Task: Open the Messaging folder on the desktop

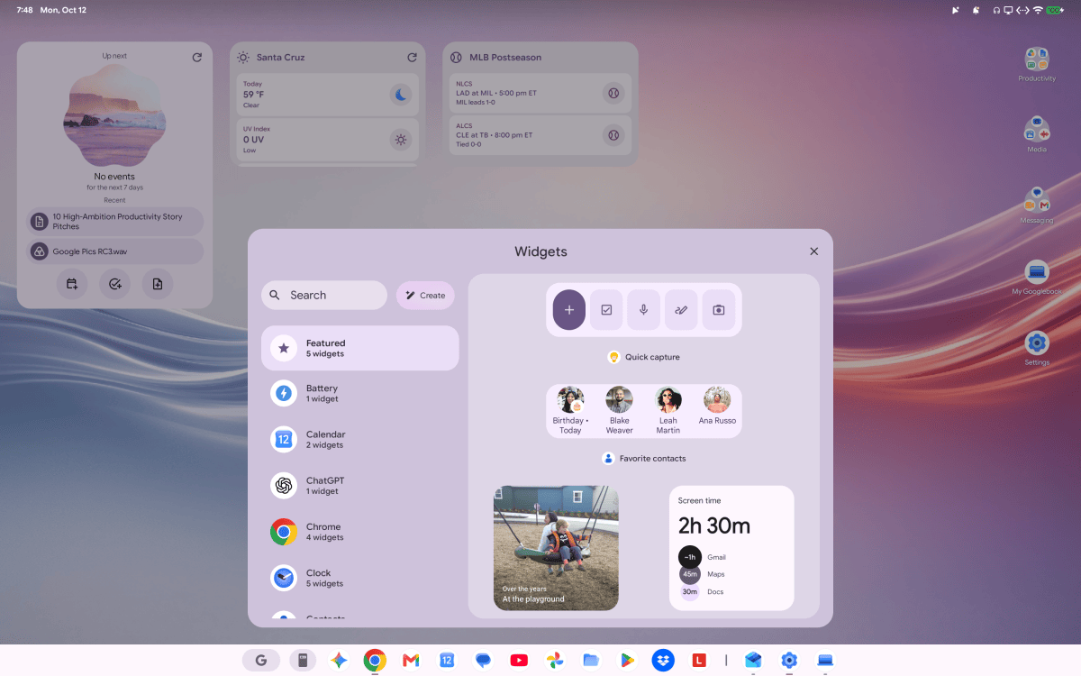Action: coord(1037,206)
